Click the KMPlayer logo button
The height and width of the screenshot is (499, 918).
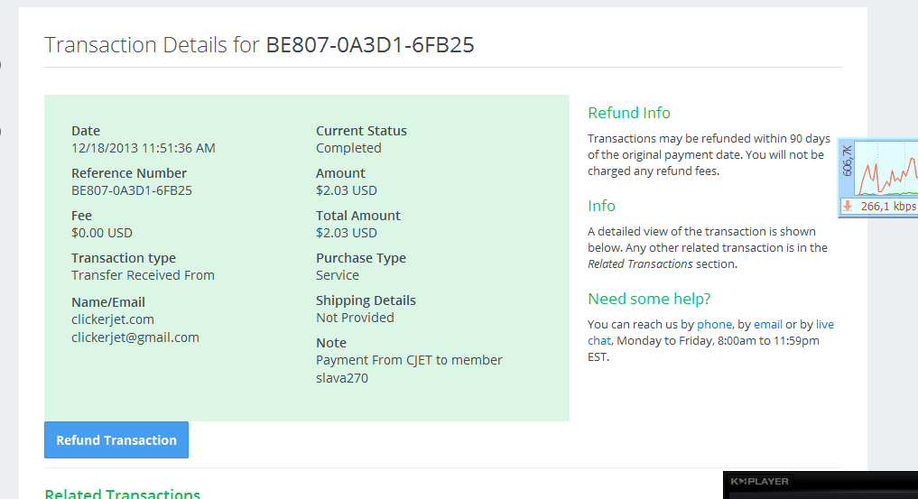coord(759,481)
